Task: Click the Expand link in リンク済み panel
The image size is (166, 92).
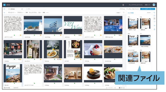Action: (x=149, y=13)
